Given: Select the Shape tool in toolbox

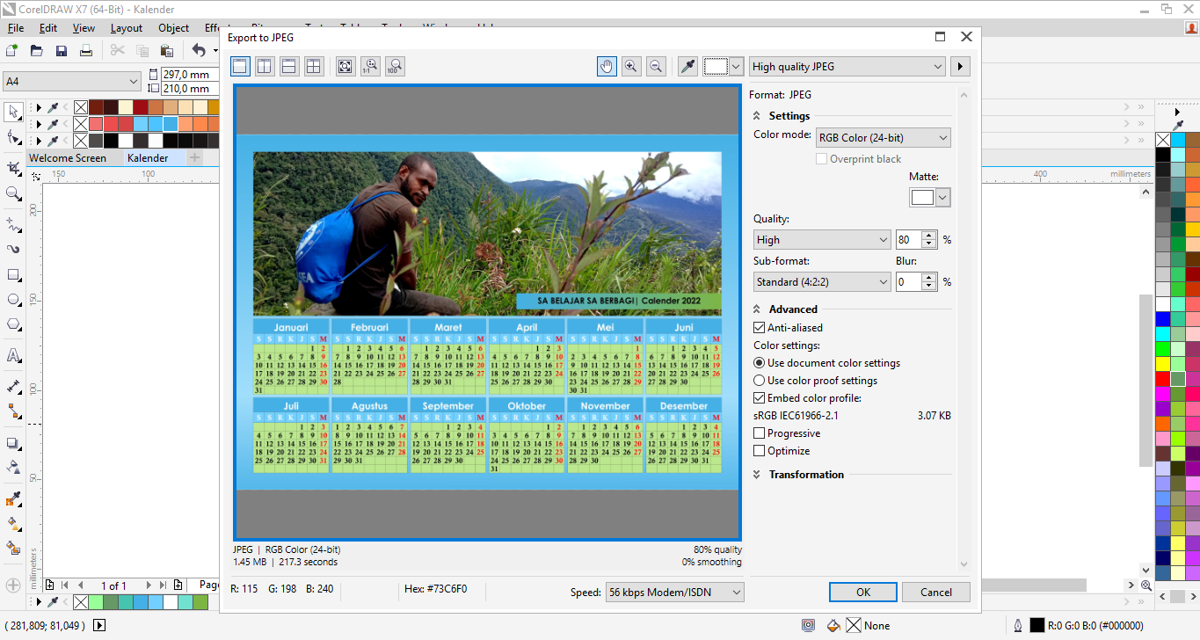Looking at the screenshot, I should pyautogui.click(x=13, y=137).
